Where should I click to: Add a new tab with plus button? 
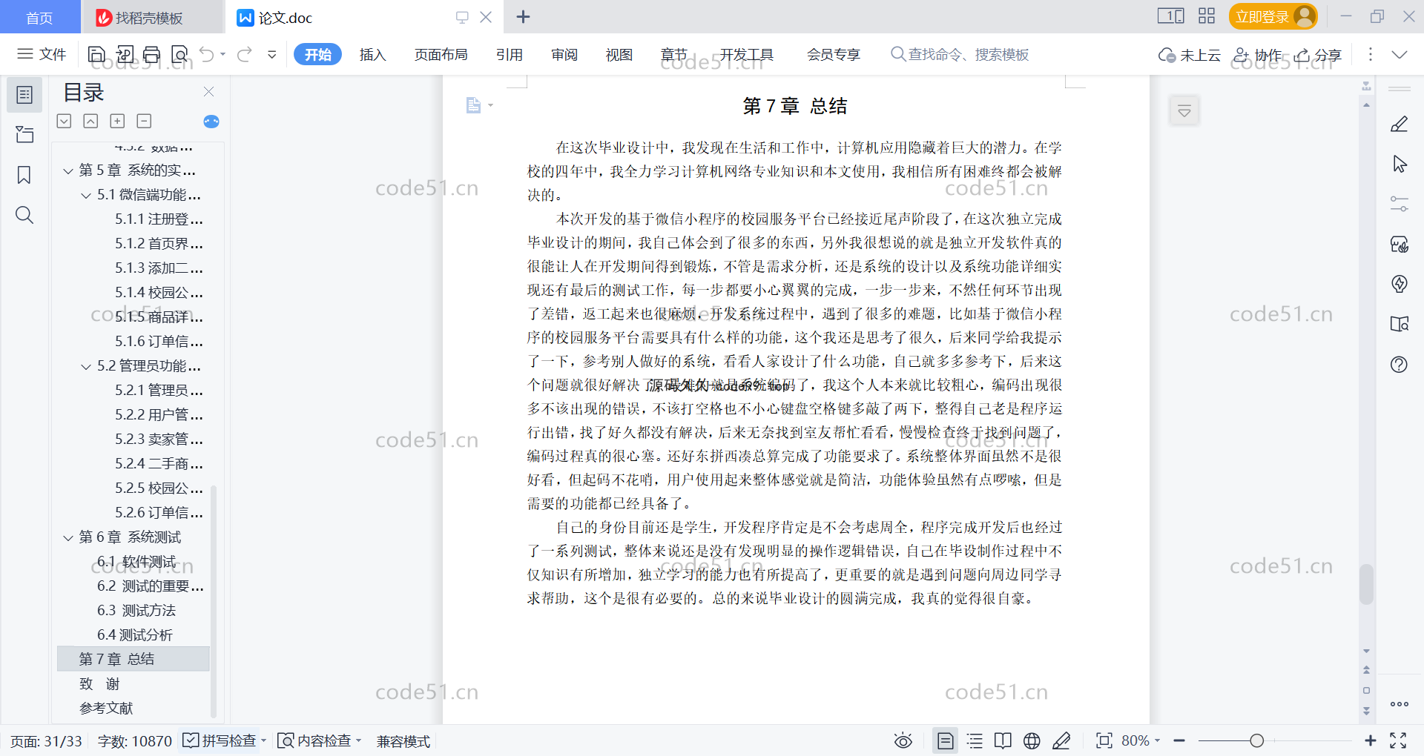[523, 17]
